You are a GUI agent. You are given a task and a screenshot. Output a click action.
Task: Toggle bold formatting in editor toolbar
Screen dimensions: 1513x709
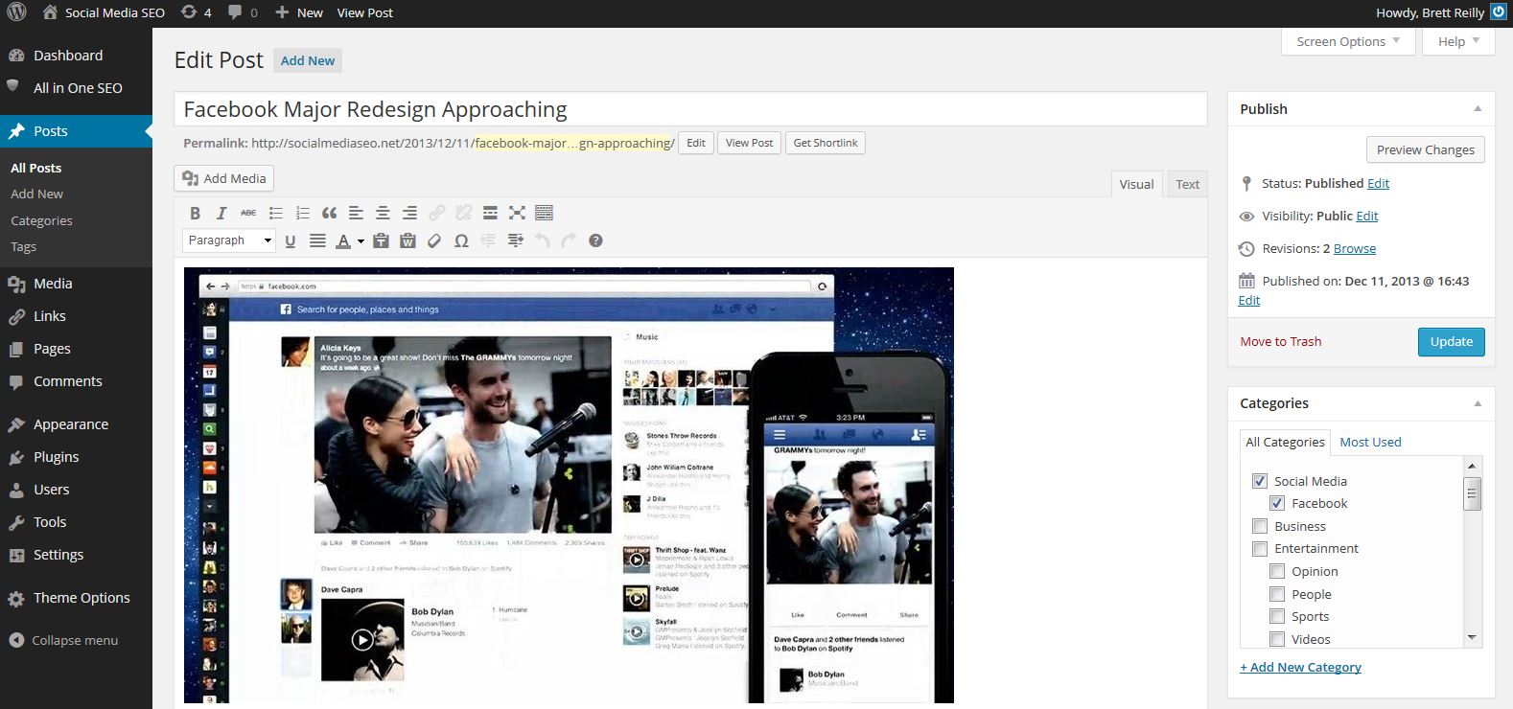(195, 213)
